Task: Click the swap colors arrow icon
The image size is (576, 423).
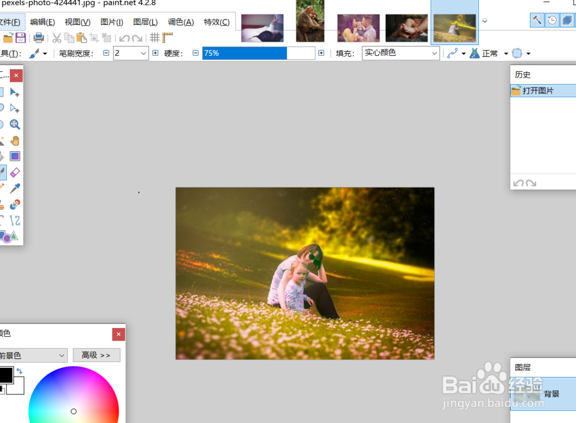Action: (20, 371)
